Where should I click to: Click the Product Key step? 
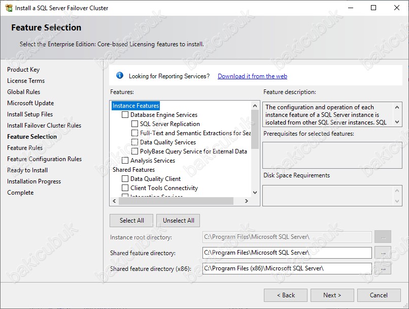click(23, 70)
